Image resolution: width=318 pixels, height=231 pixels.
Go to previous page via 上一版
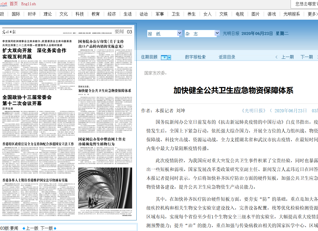[x=32, y=228]
